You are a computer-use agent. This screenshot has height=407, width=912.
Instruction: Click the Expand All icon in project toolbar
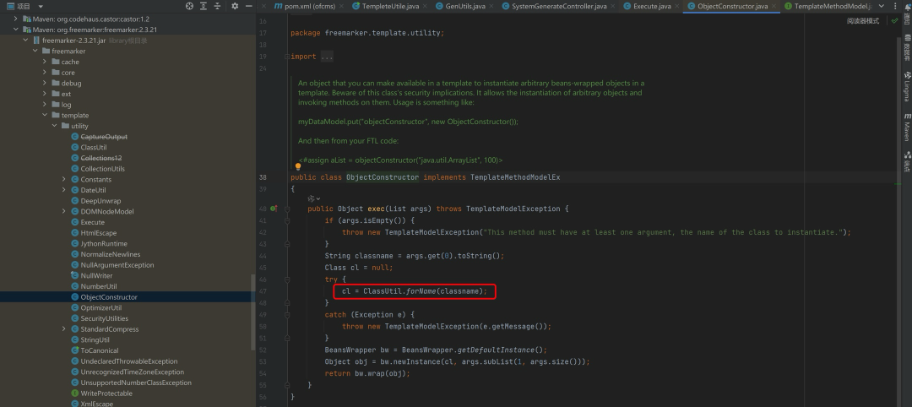(x=204, y=6)
